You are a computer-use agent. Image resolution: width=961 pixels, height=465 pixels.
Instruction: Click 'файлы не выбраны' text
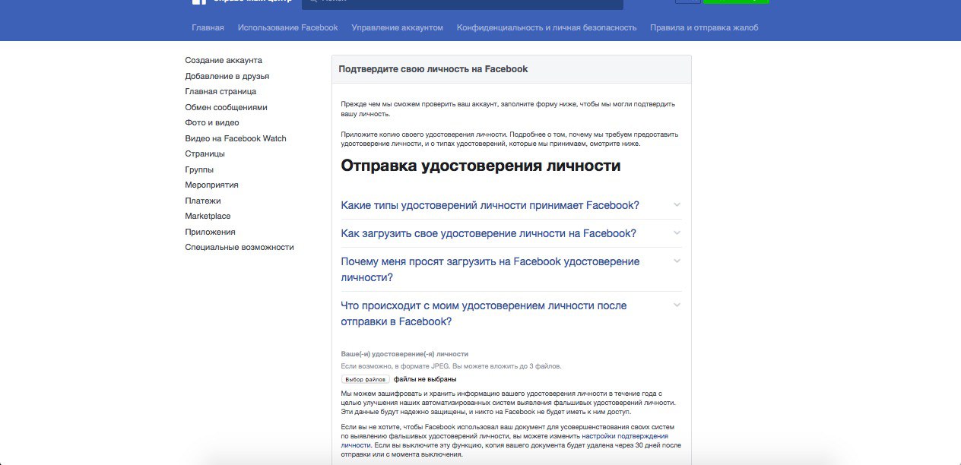tap(425, 379)
